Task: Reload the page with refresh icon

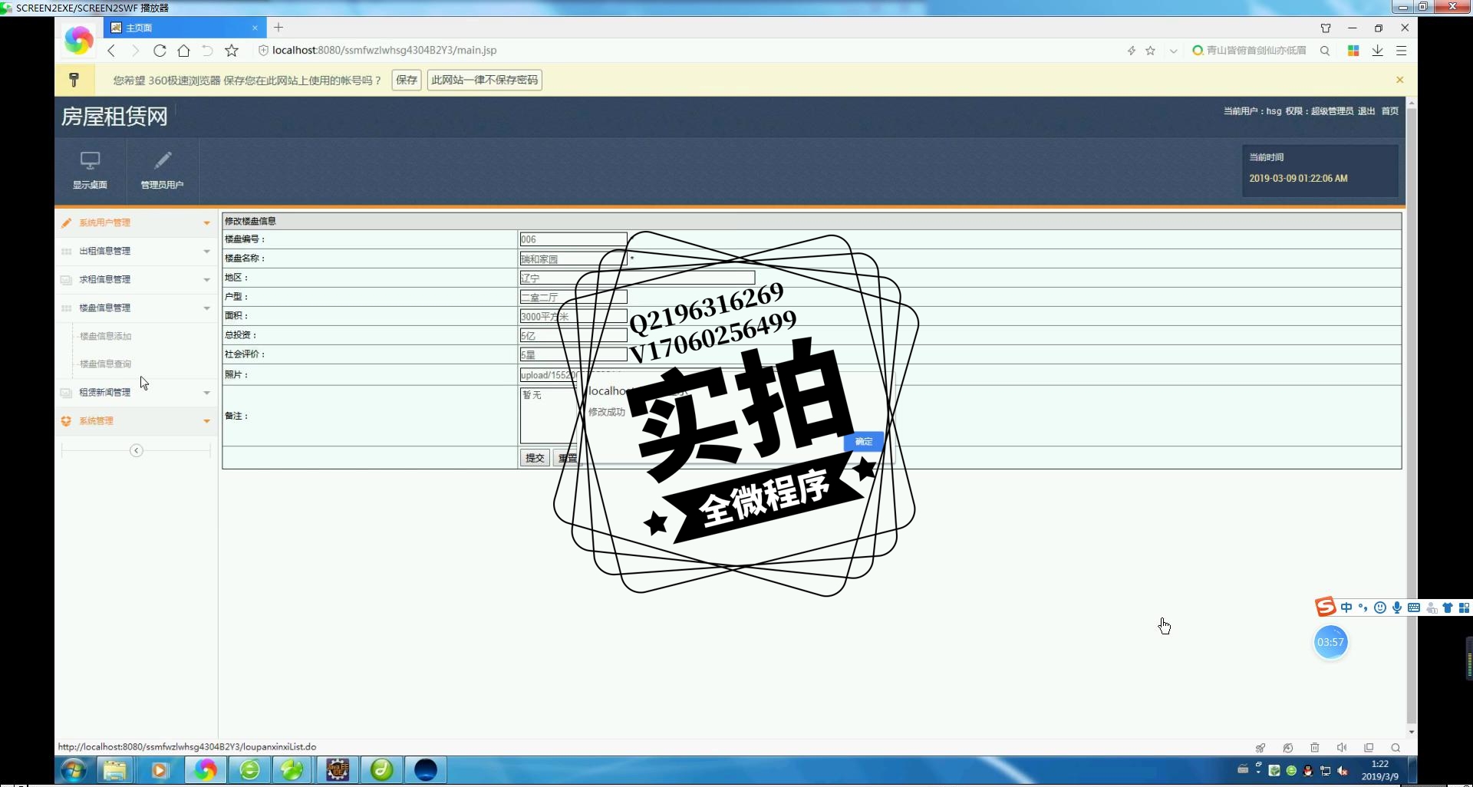Action: coord(160,51)
